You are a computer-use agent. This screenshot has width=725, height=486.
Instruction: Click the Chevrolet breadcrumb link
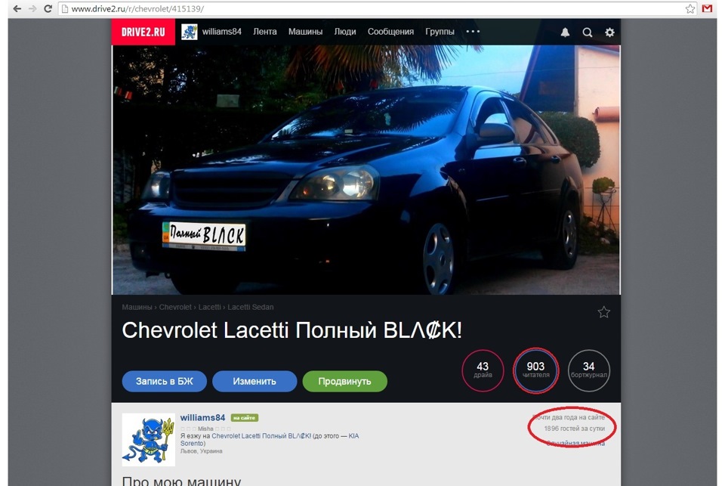175,307
